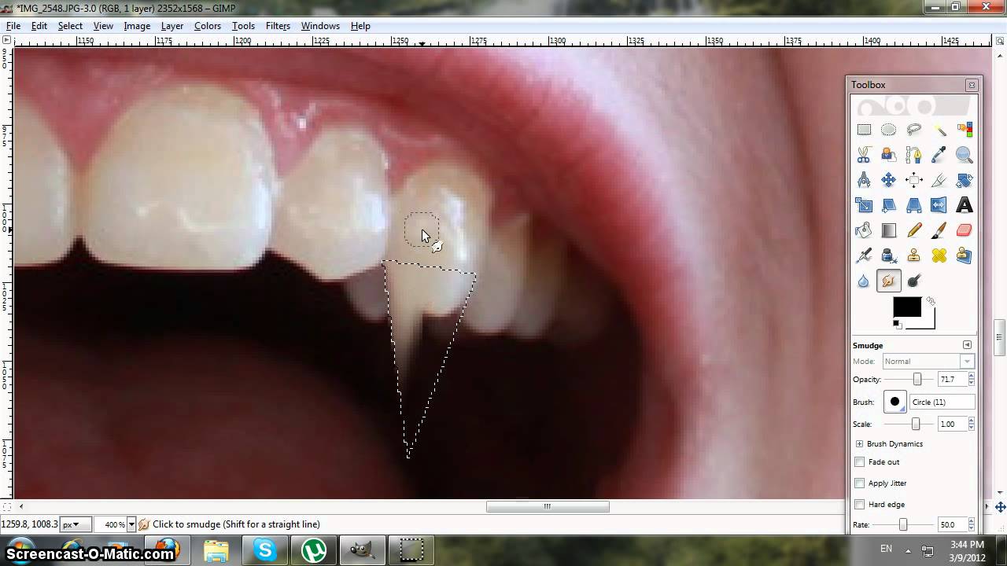Open the Colors menu
The image size is (1007, 566).
(208, 26)
